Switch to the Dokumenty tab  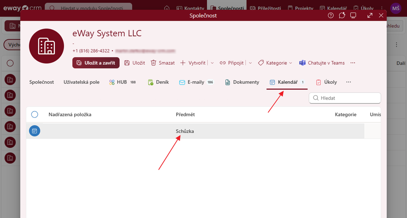242,82
